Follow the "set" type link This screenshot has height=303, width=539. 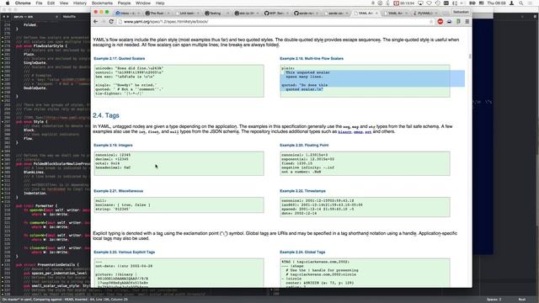coord(368,131)
